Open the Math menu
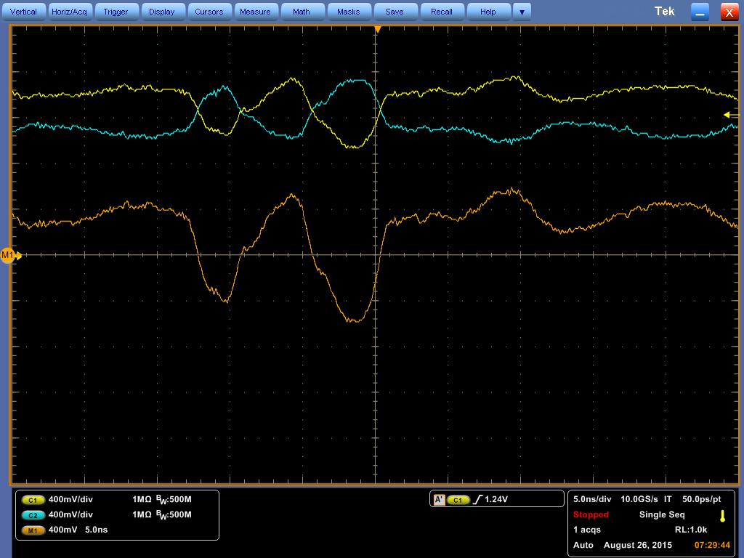The width and height of the screenshot is (744, 558). [x=302, y=12]
